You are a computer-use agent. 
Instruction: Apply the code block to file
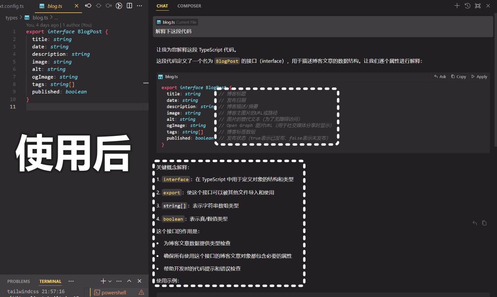pyautogui.click(x=479, y=77)
